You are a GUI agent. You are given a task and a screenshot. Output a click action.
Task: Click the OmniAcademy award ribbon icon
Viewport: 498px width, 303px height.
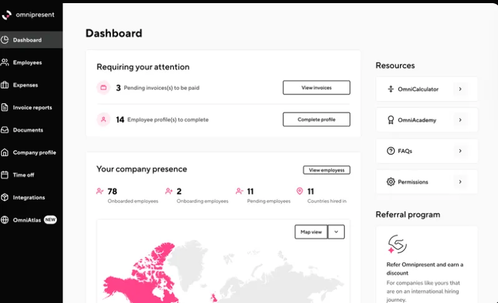391,120
